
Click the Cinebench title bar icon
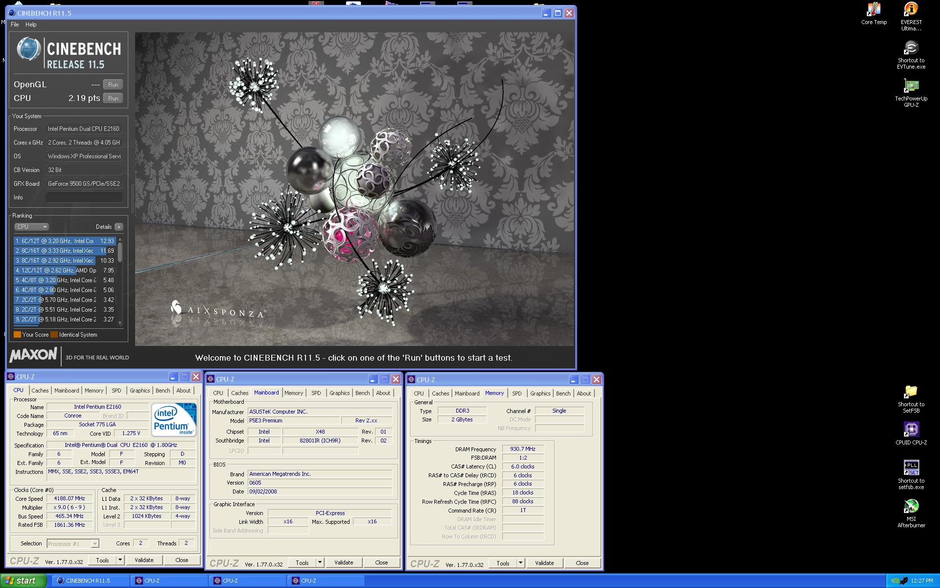pyautogui.click(x=12, y=13)
